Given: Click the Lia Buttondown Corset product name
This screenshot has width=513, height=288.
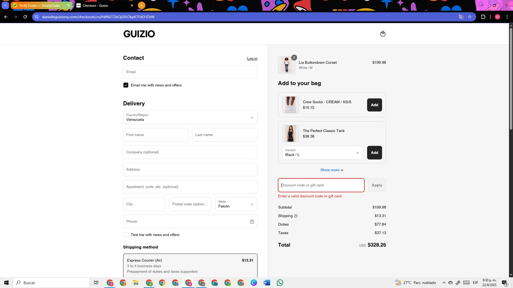Looking at the screenshot, I should coord(318,62).
